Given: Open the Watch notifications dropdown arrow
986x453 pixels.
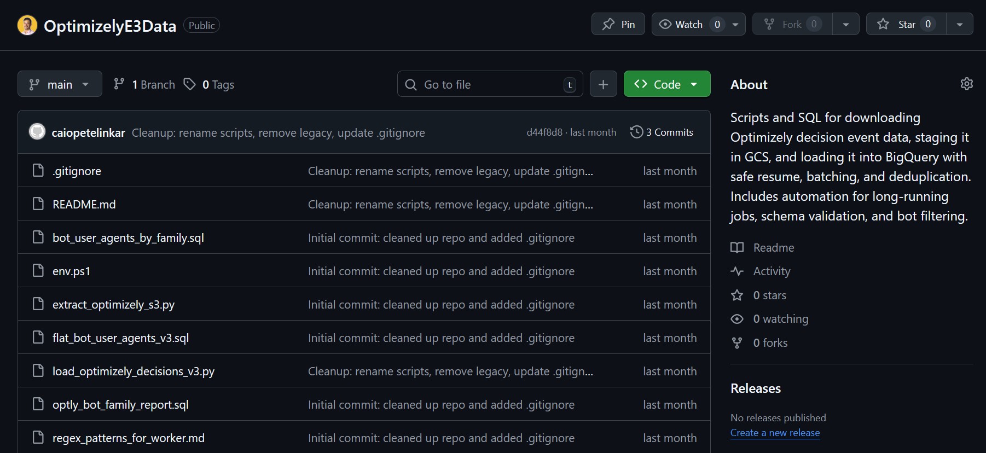Looking at the screenshot, I should click(735, 24).
